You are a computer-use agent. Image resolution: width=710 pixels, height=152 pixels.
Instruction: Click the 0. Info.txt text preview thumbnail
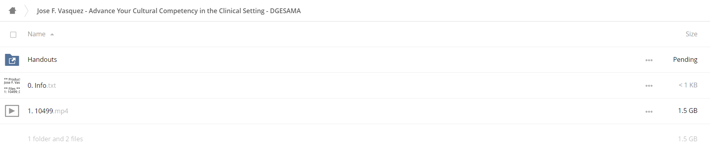click(x=12, y=85)
